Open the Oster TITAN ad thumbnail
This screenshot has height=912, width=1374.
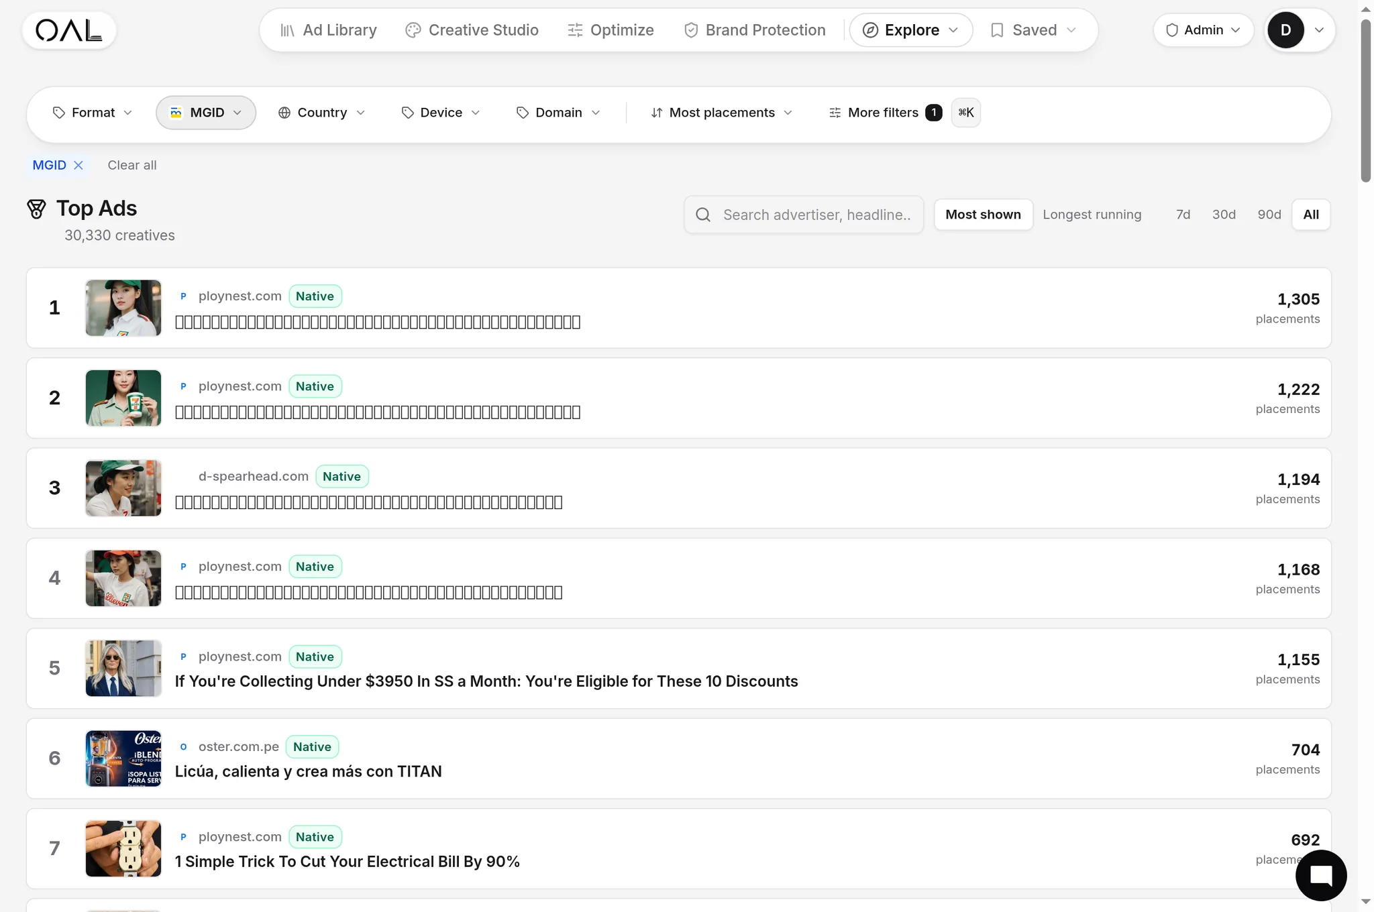[123, 758]
